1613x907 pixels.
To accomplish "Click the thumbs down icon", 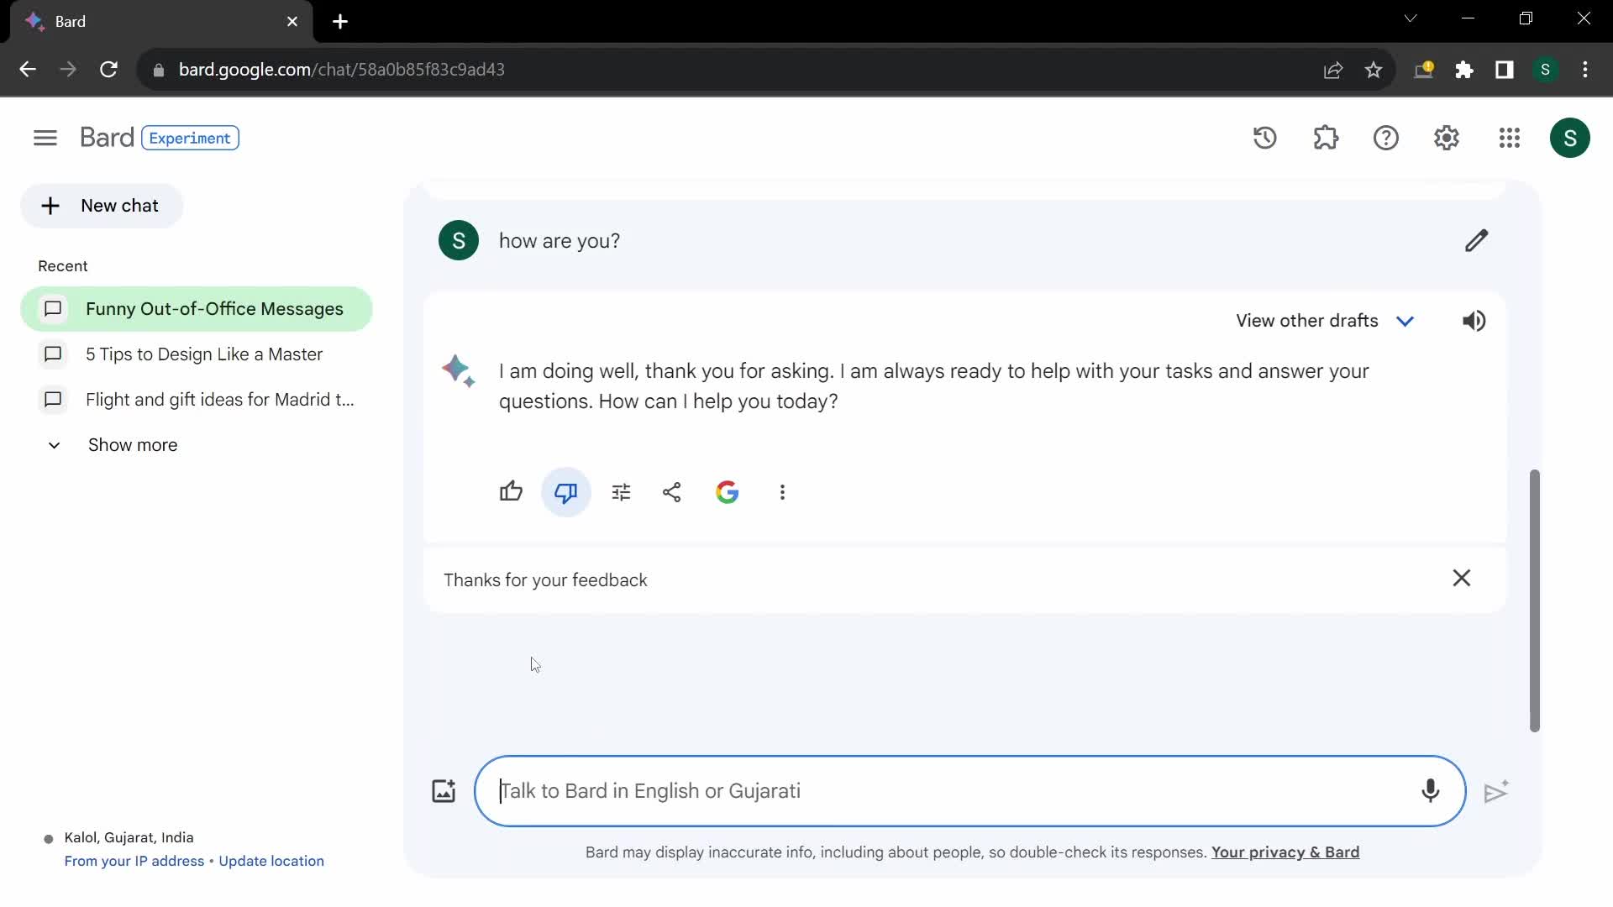I will click(x=566, y=490).
